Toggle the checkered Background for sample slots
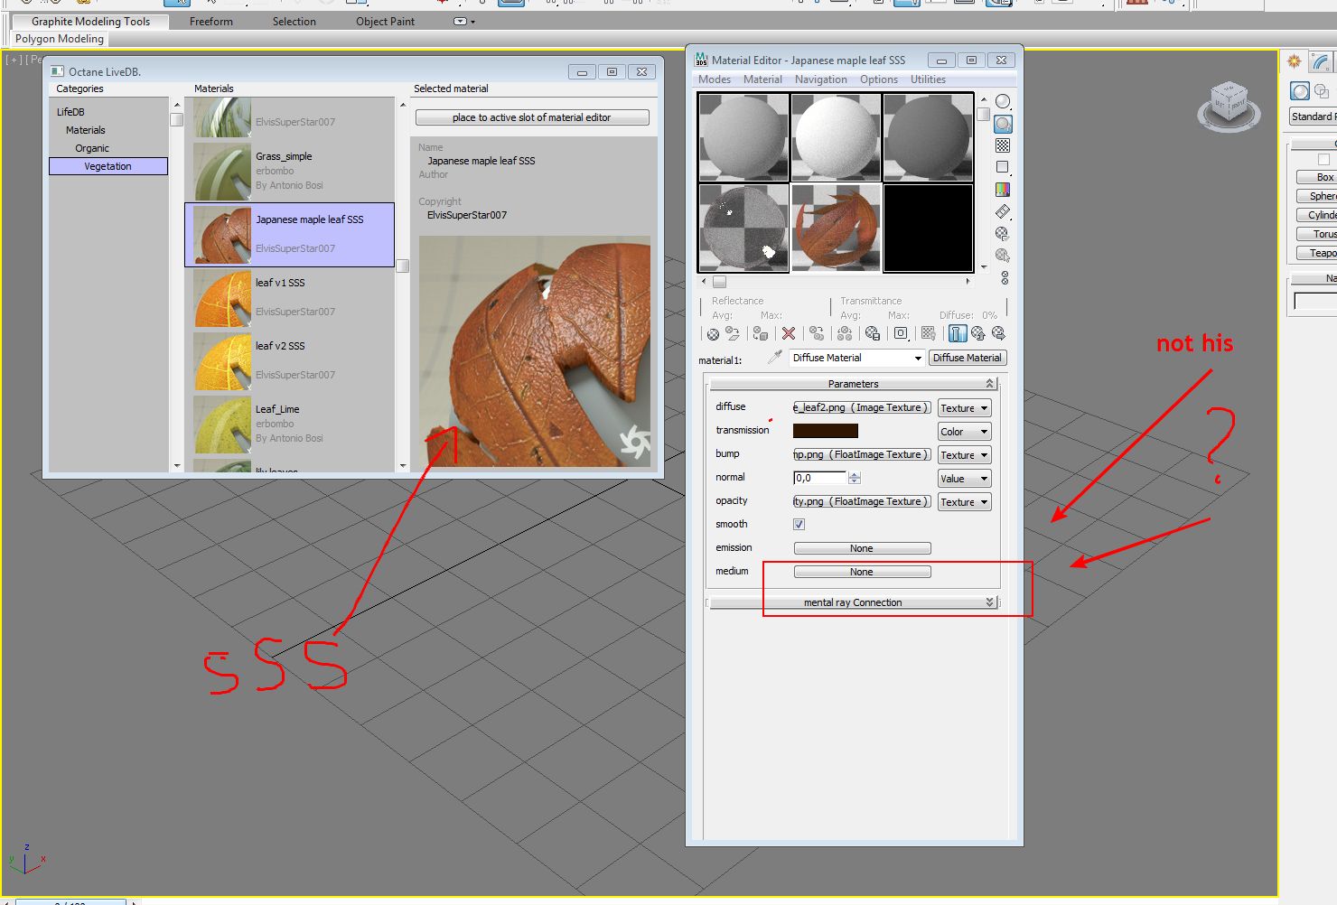Screen dimensions: 1337x905 pyautogui.click(x=1003, y=145)
